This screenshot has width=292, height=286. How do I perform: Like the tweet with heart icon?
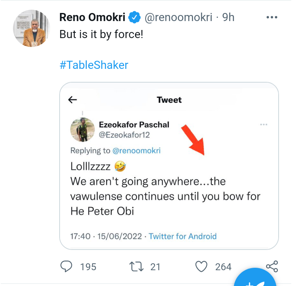point(201,266)
